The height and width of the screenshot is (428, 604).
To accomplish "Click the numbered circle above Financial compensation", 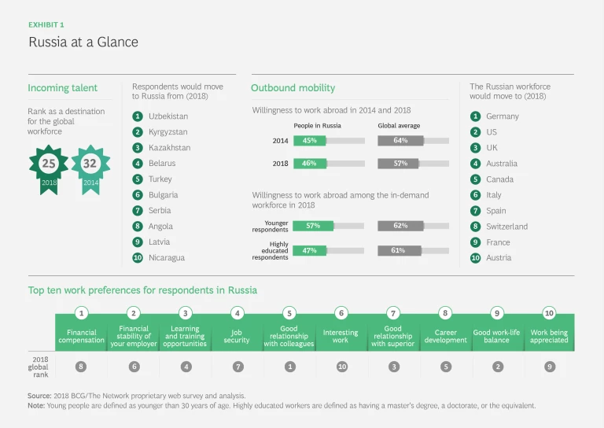I will tap(81, 313).
